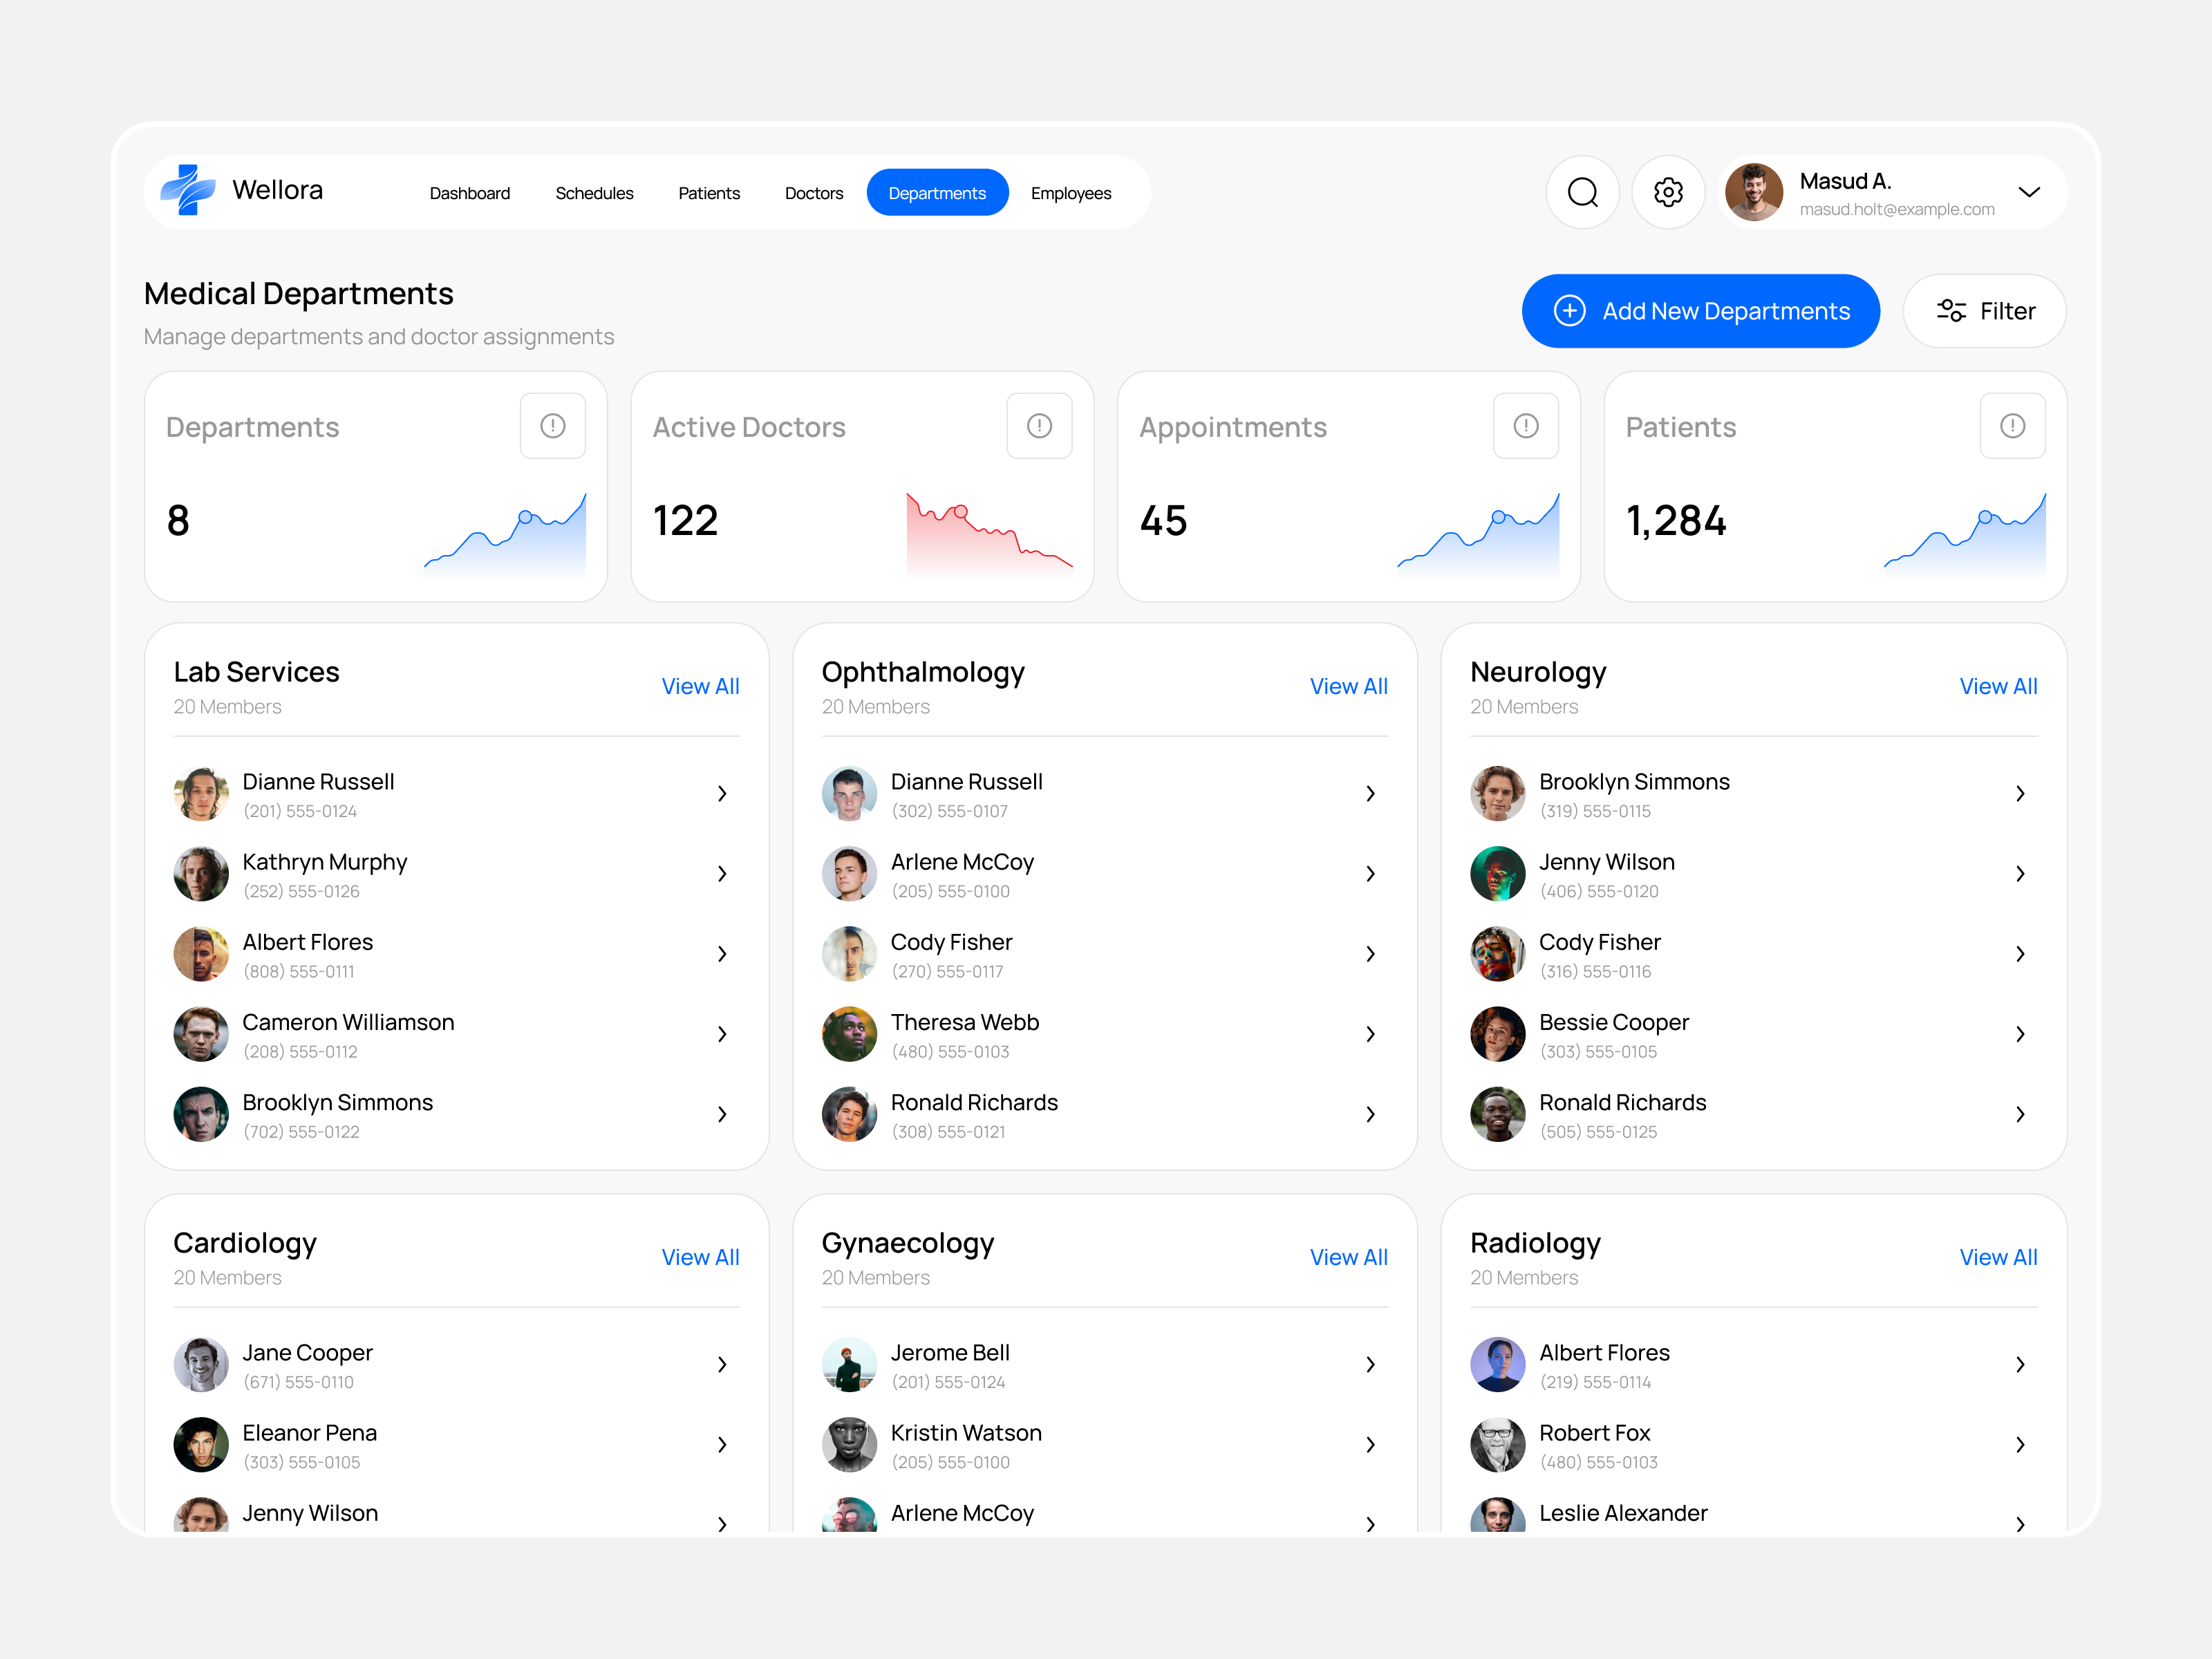
Task: Click Kathryn Murphy's avatar
Action: pyautogui.click(x=201, y=874)
